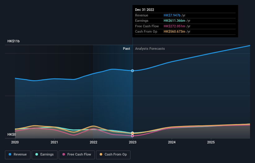Toggle the Revenue legend series
255x163 pixels.
pos(18,155)
